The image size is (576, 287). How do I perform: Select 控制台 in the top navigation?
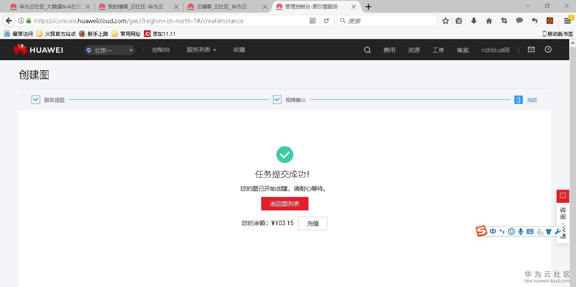click(161, 50)
